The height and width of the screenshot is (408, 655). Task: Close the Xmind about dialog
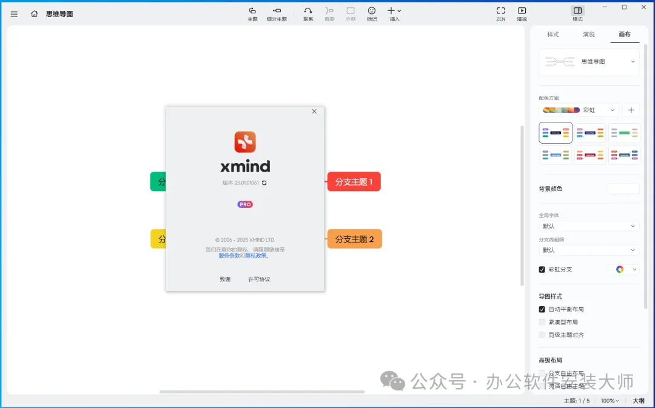coord(314,112)
